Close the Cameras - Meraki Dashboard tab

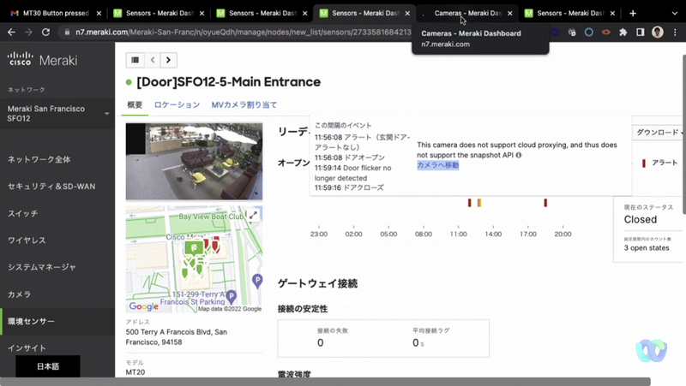(509, 14)
